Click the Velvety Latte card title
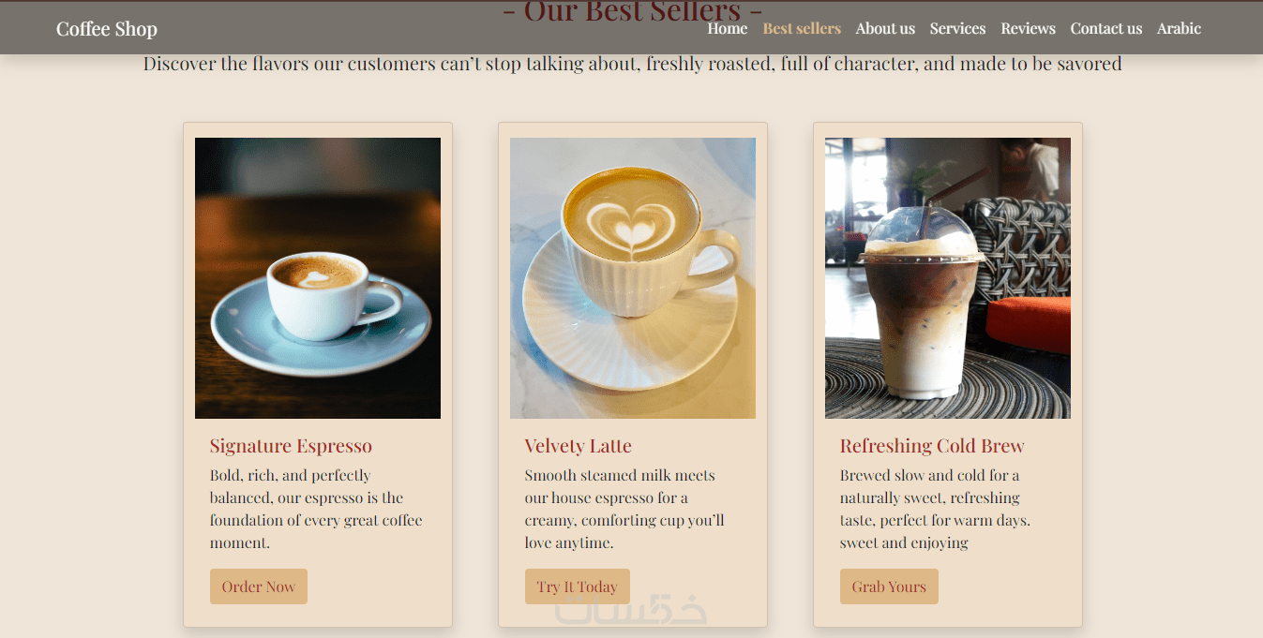This screenshot has width=1263, height=638. [x=579, y=446]
